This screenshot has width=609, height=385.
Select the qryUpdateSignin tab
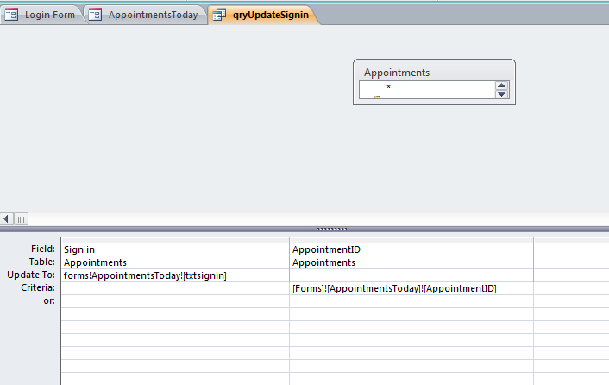(264, 16)
